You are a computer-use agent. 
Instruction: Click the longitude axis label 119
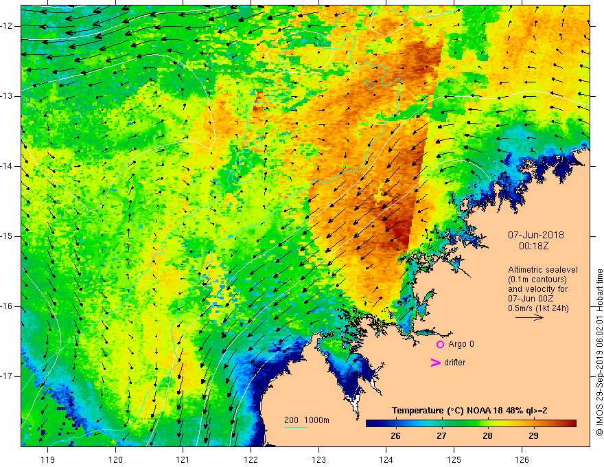coord(48,459)
